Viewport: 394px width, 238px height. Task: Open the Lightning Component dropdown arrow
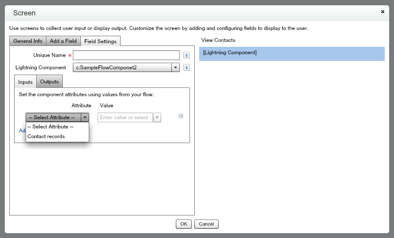click(175, 68)
